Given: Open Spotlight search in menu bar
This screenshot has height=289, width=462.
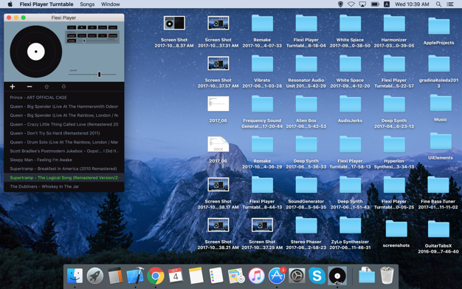Looking at the screenshot, I should [438, 4].
